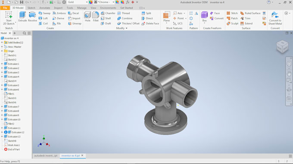Select the Rib tool

pyautogui.click(x=56, y=24)
